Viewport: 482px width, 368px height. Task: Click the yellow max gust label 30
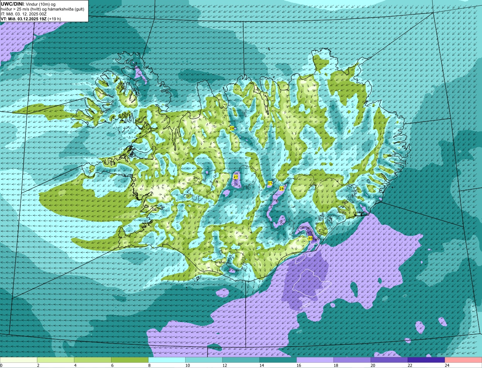(x=310, y=238)
